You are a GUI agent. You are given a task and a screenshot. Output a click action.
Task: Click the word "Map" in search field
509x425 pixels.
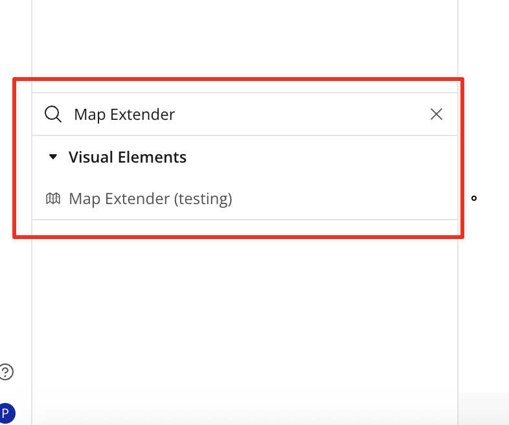89,115
